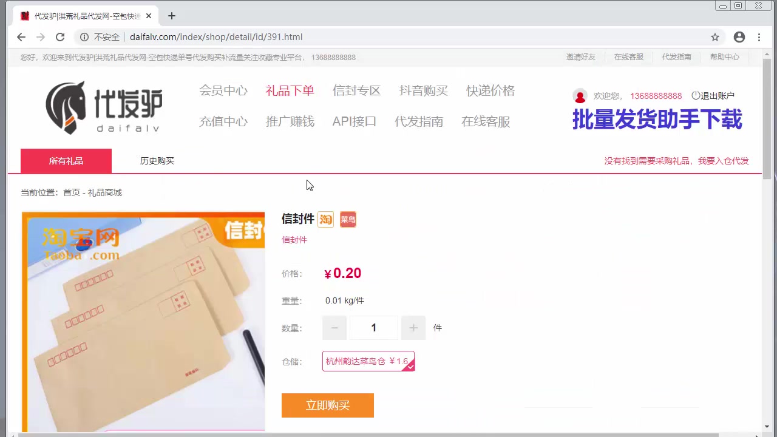
Task: Click the 立即购买 button
Action: [x=328, y=405]
